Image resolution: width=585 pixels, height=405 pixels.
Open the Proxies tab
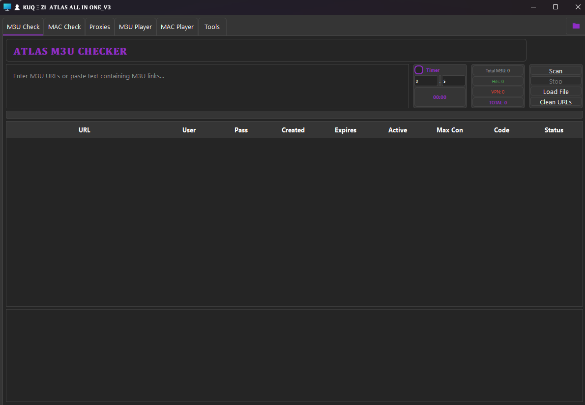point(100,27)
